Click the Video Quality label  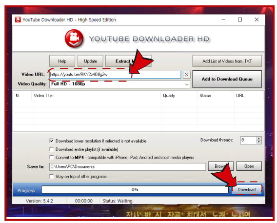click(x=32, y=84)
